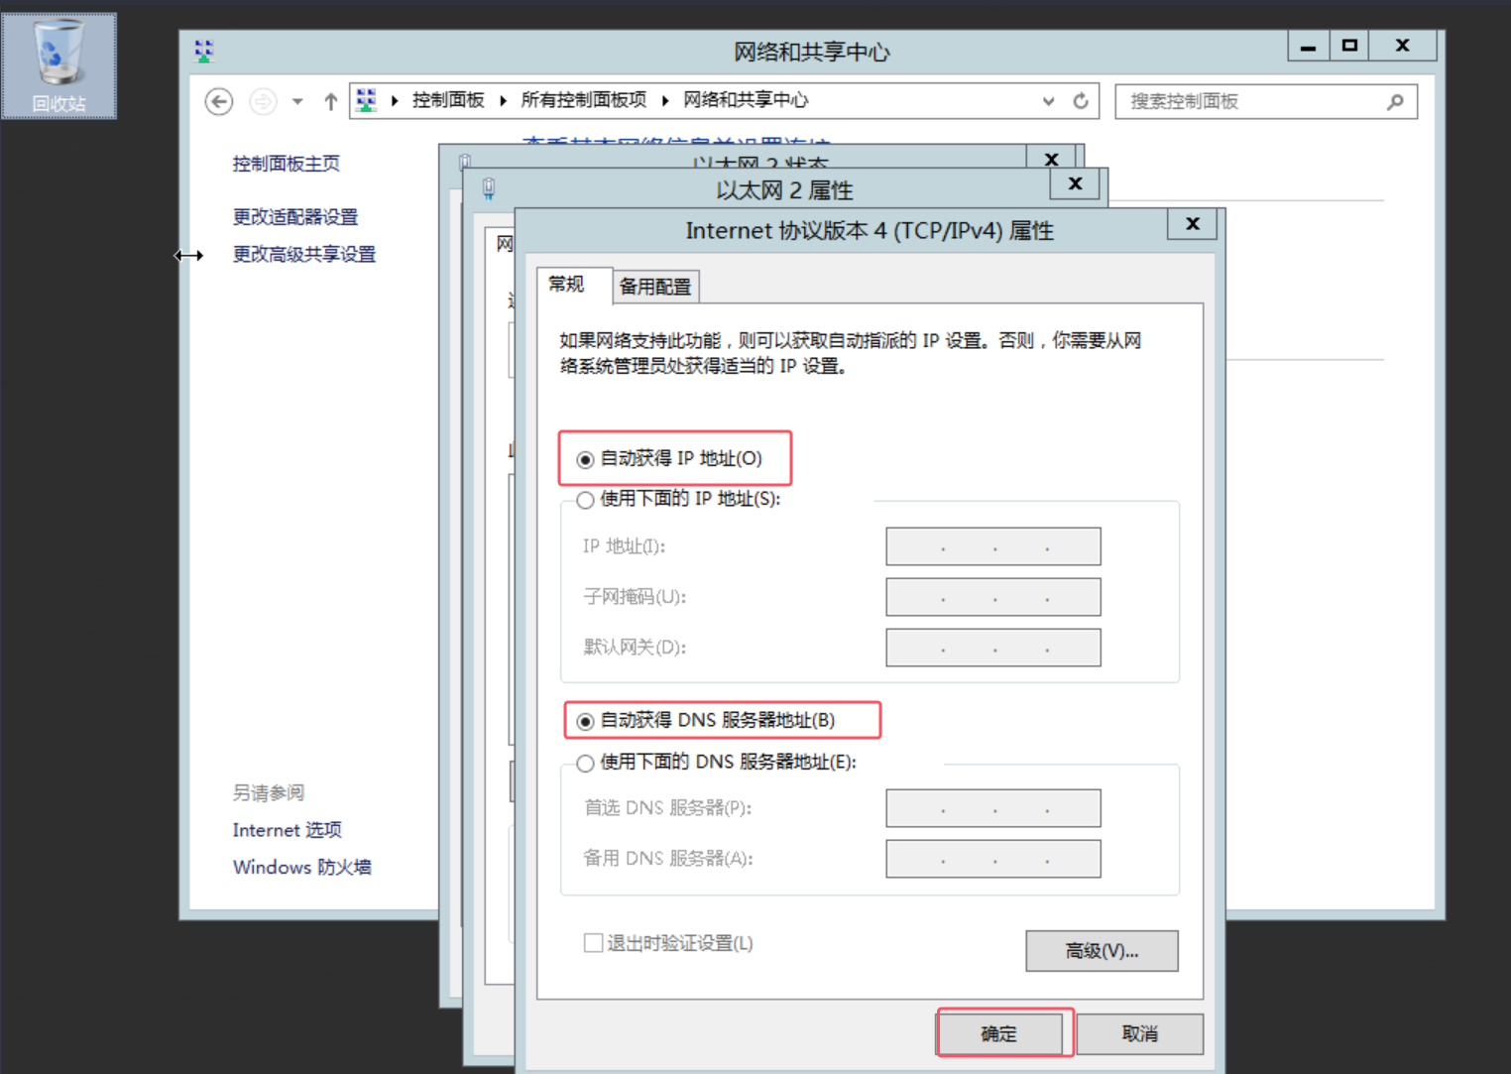The height and width of the screenshot is (1074, 1511).
Task: Select 所有控制面板项 in the breadcrumb
Action: [x=583, y=100]
